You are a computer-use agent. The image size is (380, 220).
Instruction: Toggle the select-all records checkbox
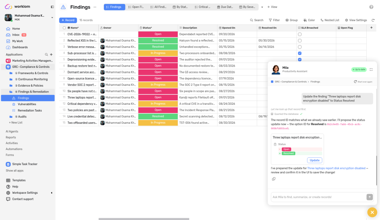[64, 28]
